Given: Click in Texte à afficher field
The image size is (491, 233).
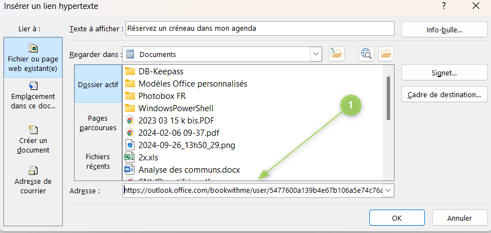Looking at the screenshot, I should click(261, 28).
